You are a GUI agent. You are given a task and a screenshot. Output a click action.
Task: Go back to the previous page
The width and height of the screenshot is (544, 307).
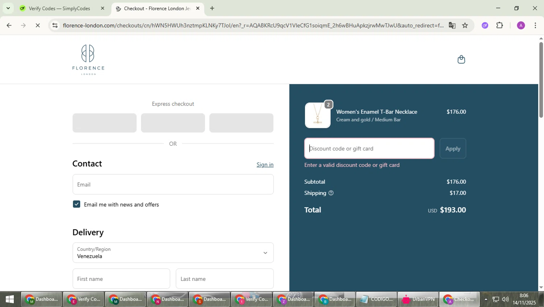click(9, 25)
